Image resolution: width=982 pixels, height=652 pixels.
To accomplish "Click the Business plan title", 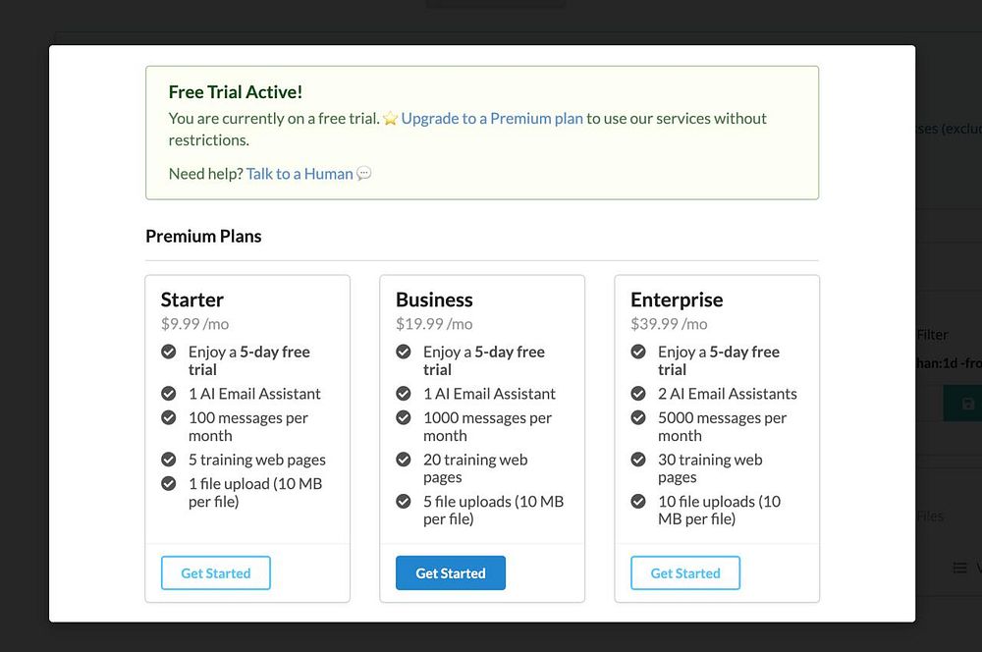I will [x=434, y=299].
